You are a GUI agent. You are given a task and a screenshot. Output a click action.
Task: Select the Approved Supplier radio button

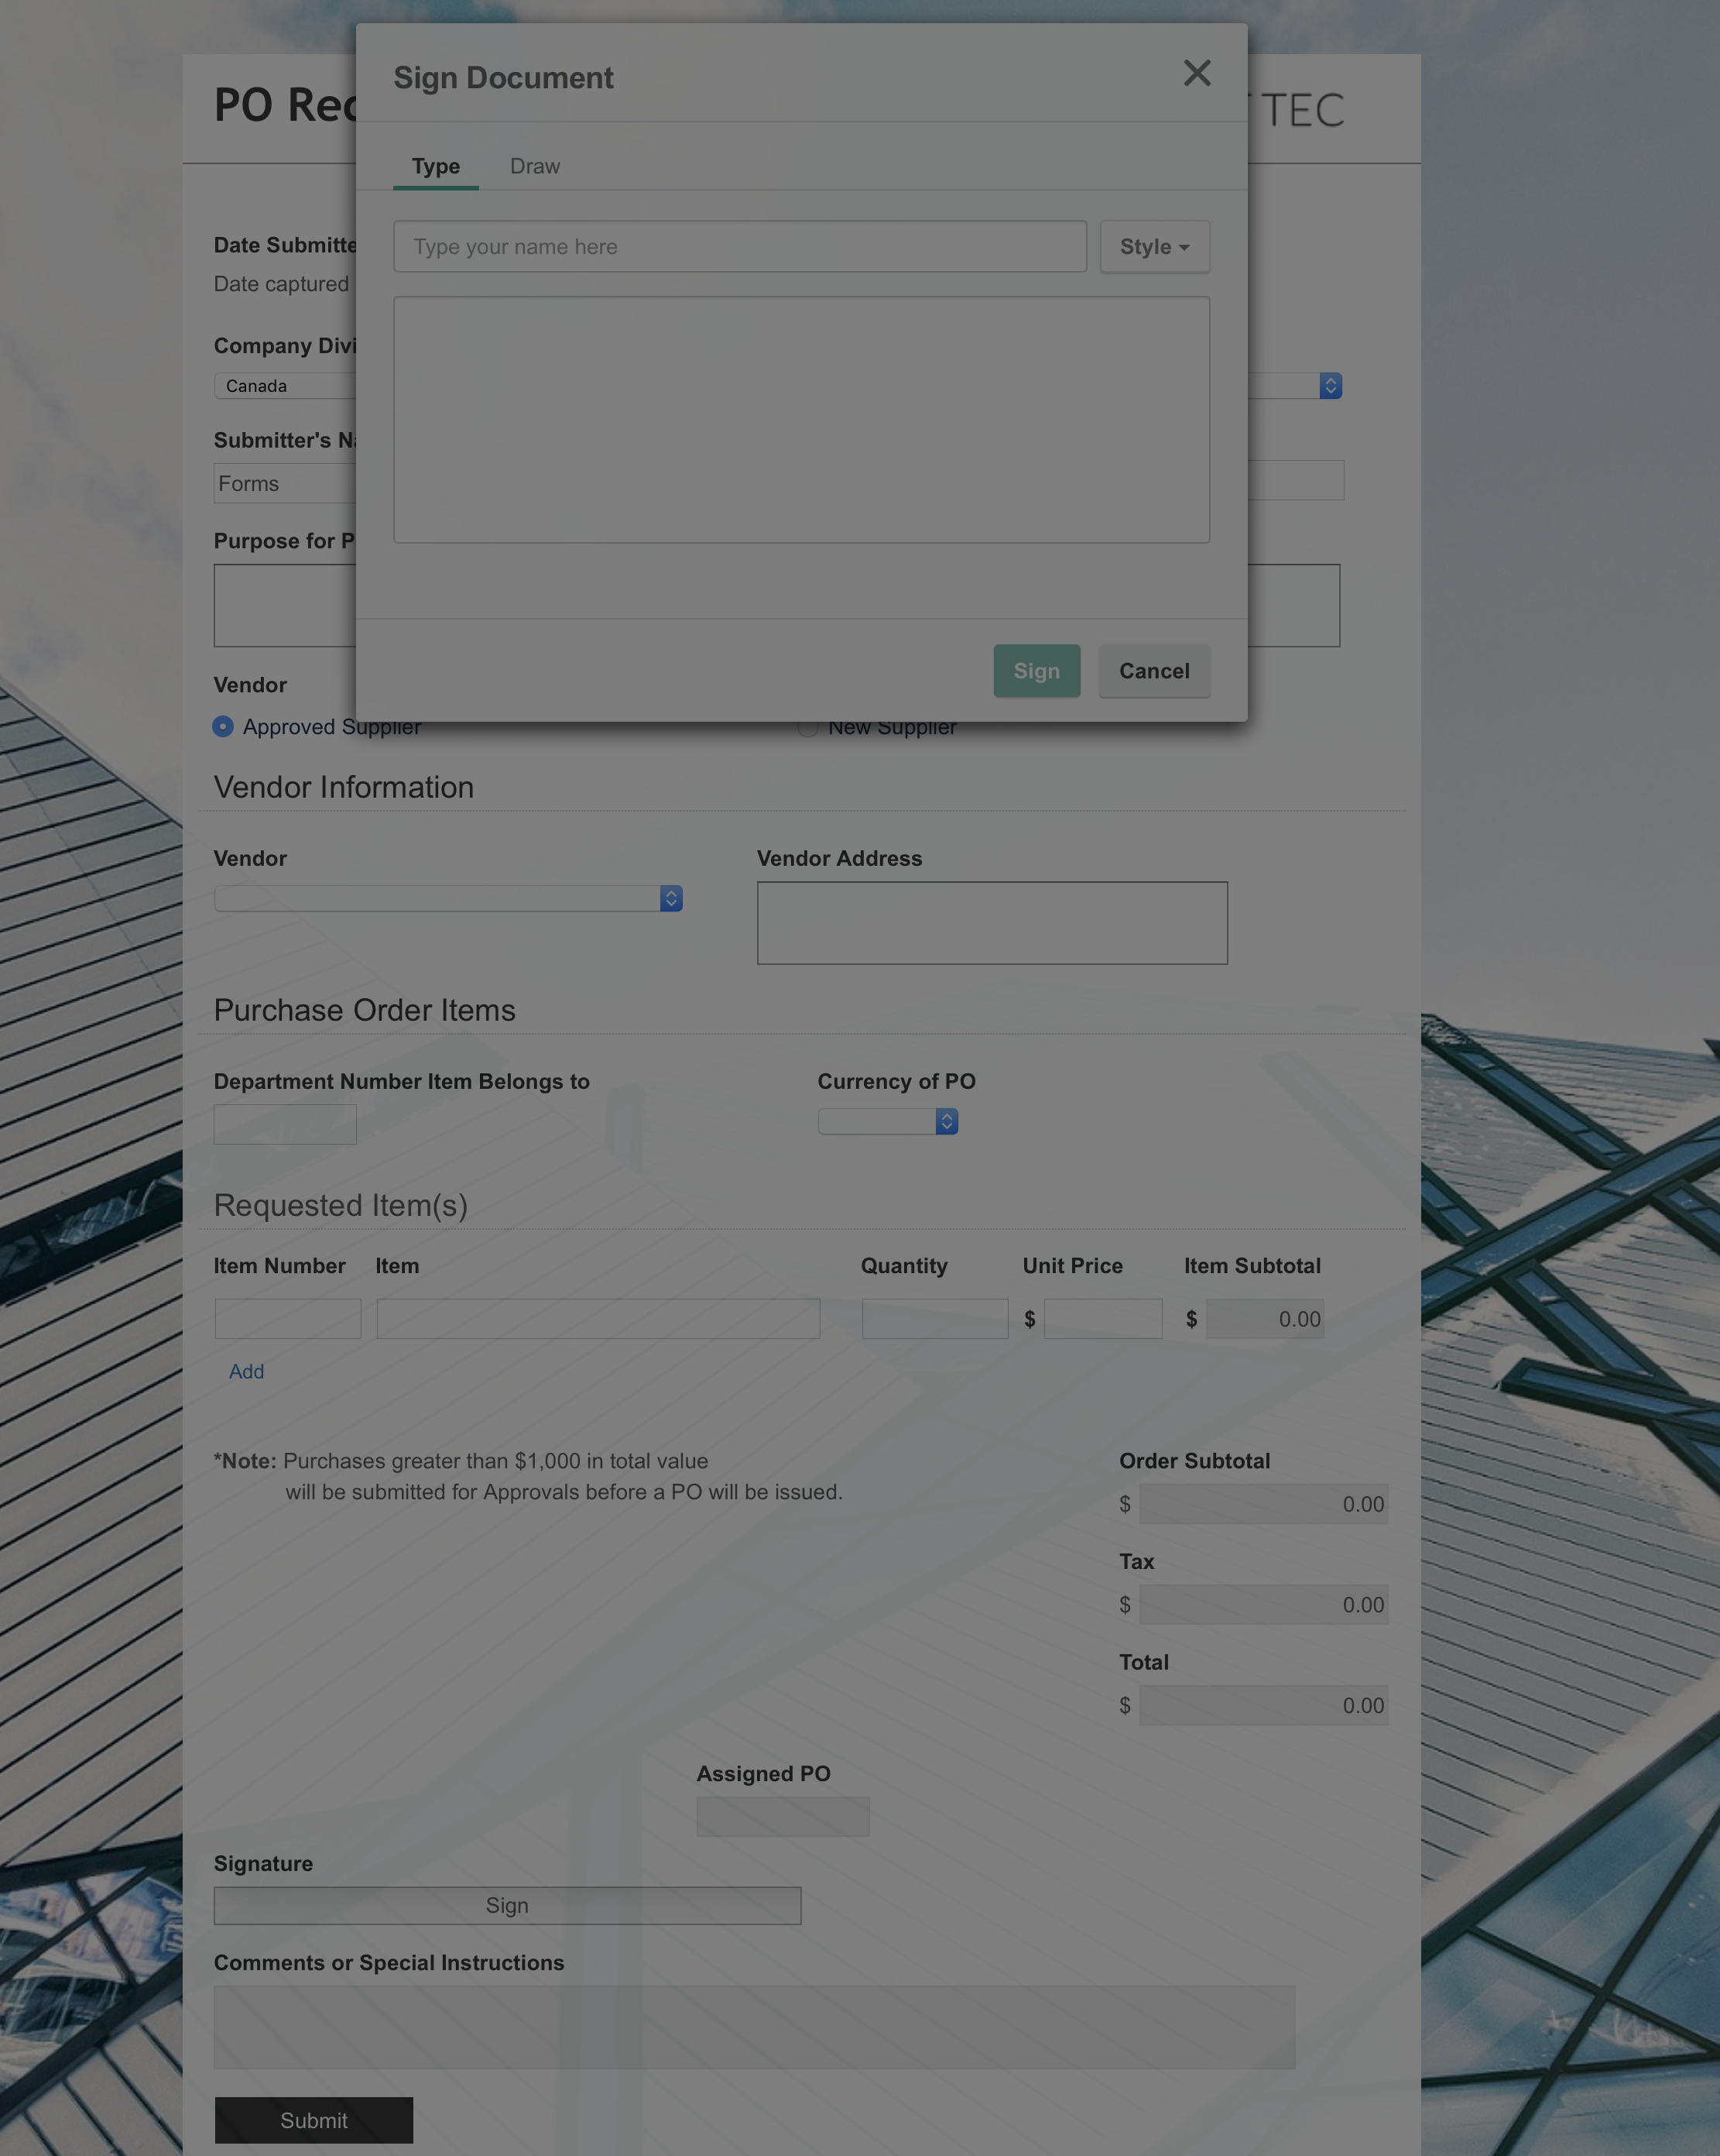(223, 727)
